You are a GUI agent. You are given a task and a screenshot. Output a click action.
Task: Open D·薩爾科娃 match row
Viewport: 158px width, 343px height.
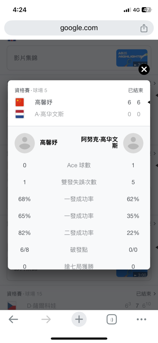tap(79, 306)
